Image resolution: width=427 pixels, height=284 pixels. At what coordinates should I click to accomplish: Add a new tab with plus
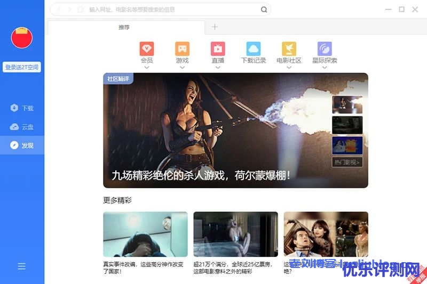215,27
